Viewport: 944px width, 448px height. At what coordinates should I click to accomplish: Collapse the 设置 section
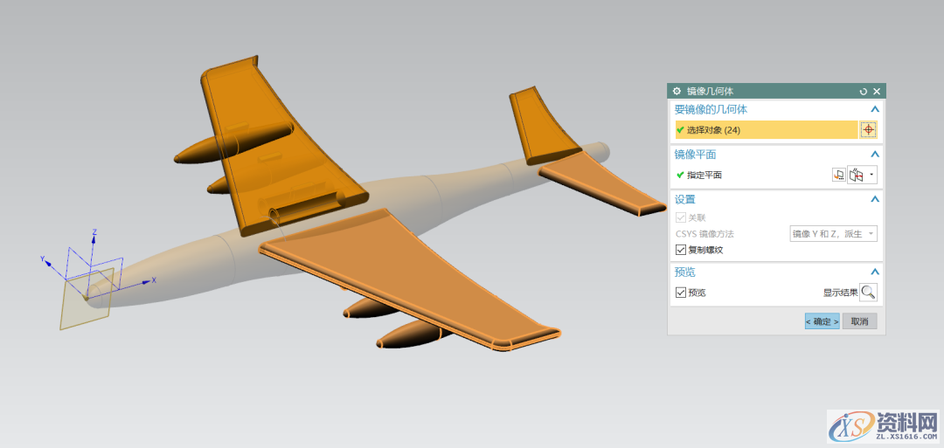coord(875,199)
